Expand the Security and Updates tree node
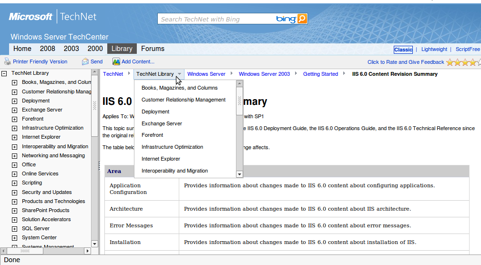The width and height of the screenshot is (481, 265). (14, 192)
